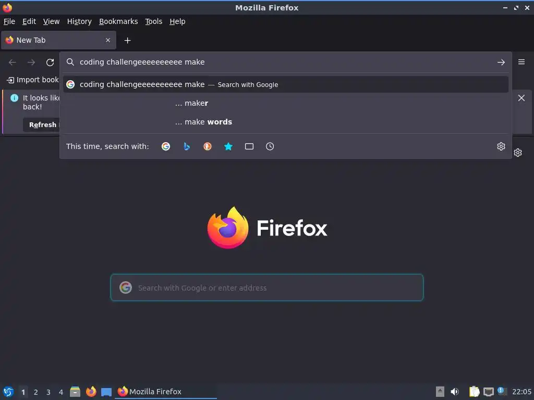
Task: Close the New Tab tab
Action: (x=108, y=40)
